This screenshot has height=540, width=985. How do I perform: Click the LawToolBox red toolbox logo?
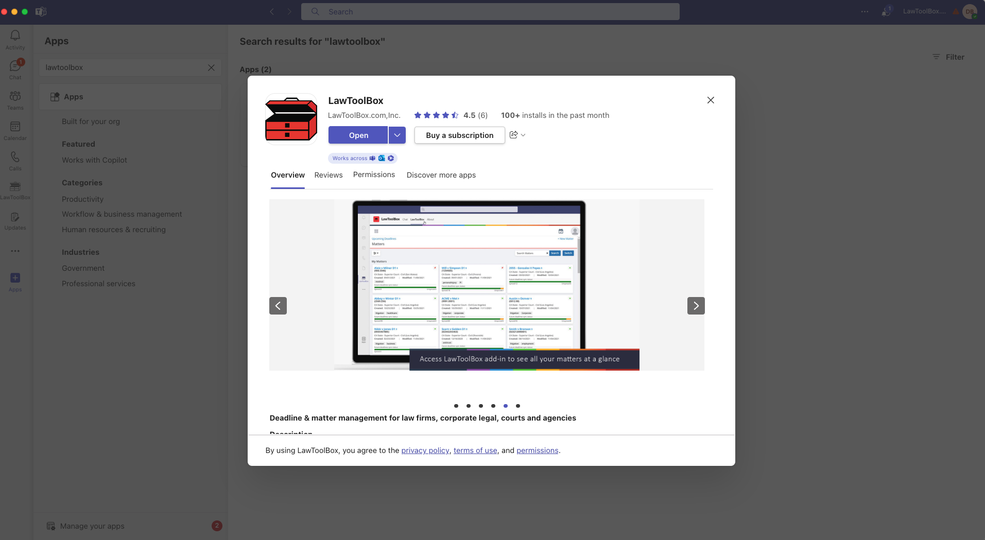coord(291,119)
